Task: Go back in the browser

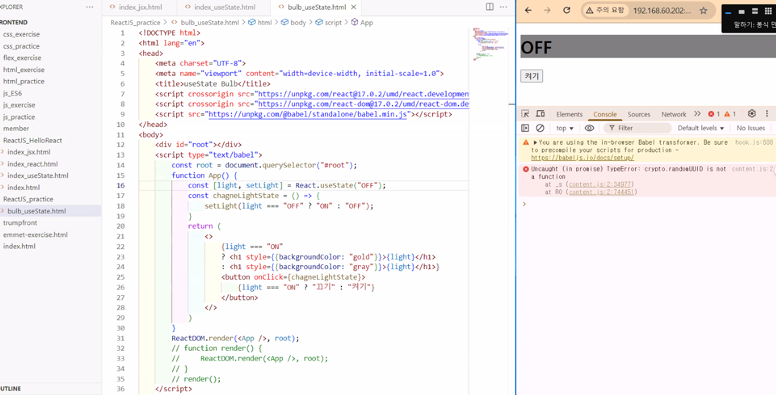Action: 528,10
